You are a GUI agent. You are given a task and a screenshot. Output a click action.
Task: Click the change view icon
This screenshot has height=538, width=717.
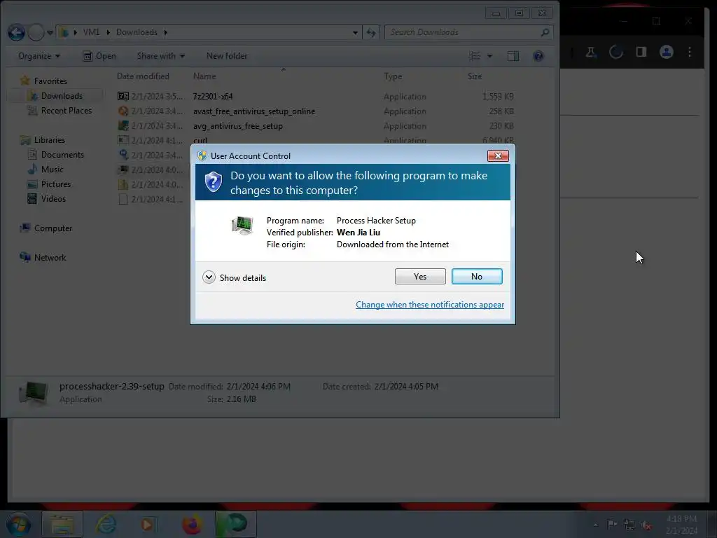(475, 56)
